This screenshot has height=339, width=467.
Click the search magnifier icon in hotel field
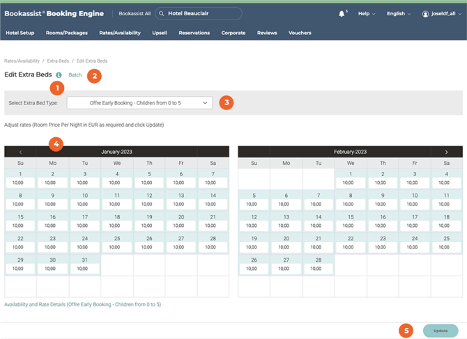(x=161, y=13)
